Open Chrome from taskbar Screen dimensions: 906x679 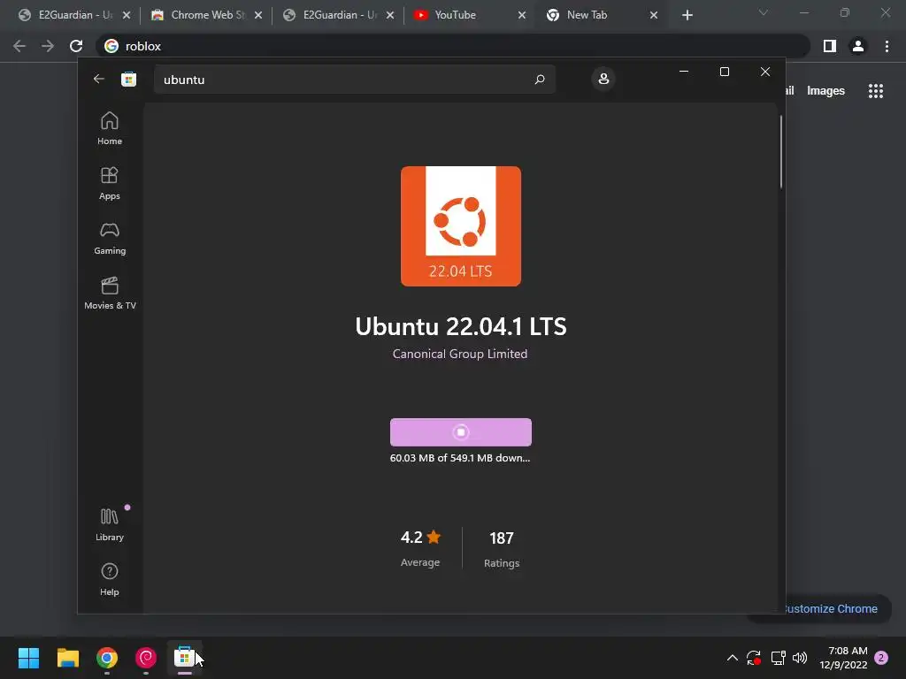(107, 658)
